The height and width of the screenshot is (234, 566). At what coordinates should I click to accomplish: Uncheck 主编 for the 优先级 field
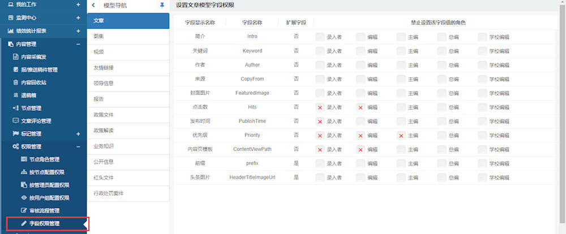(x=401, y=136)
